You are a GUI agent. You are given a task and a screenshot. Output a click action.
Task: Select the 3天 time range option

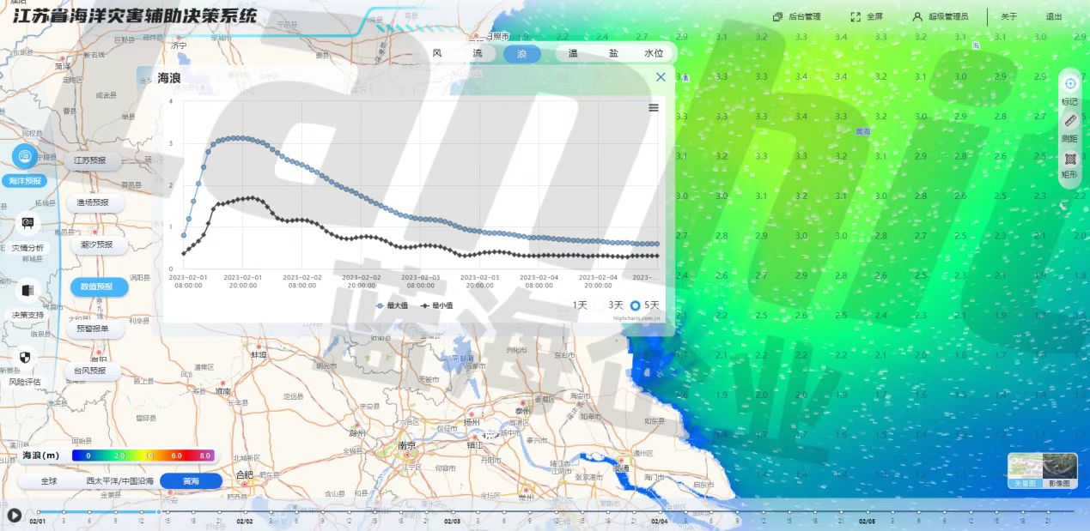click(615, 305)
